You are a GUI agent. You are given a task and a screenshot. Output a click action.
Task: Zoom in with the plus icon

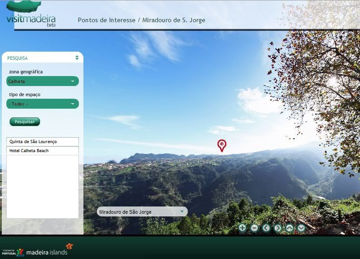(x=242, y=228)
